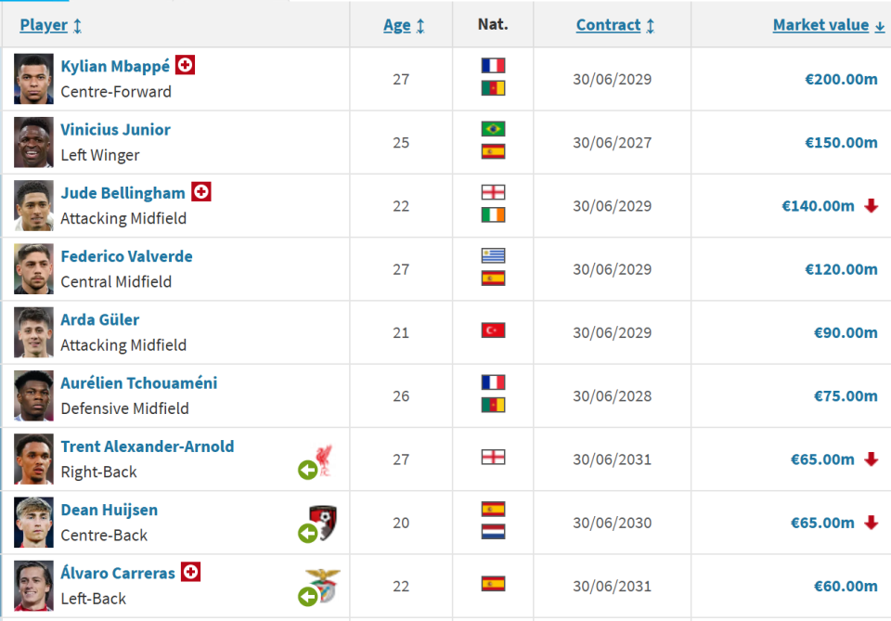Screen dimensions: 891x621
Task: Click green transfer arrow beside Dean Huijsen
Action: (307, 534)
